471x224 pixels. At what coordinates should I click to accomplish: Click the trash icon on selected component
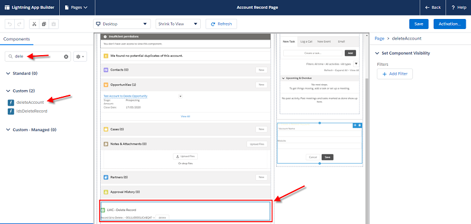(360, 125)
